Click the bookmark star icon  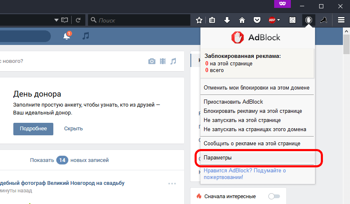[x=199, y=20]
